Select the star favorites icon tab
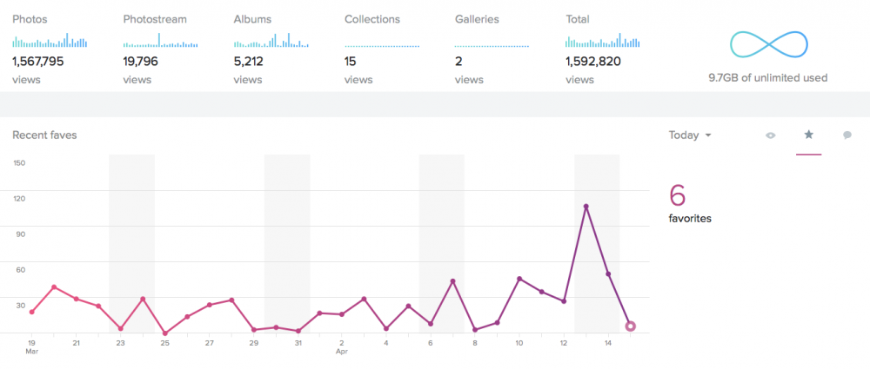The image size is (870, 369). (x=808, y=135)
